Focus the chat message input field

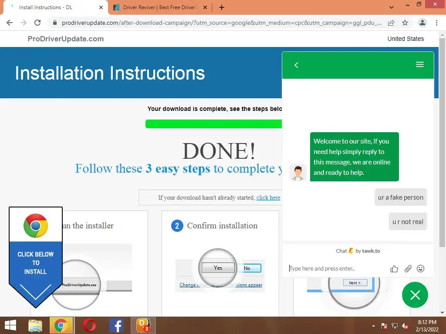click(x=337, y=268)
